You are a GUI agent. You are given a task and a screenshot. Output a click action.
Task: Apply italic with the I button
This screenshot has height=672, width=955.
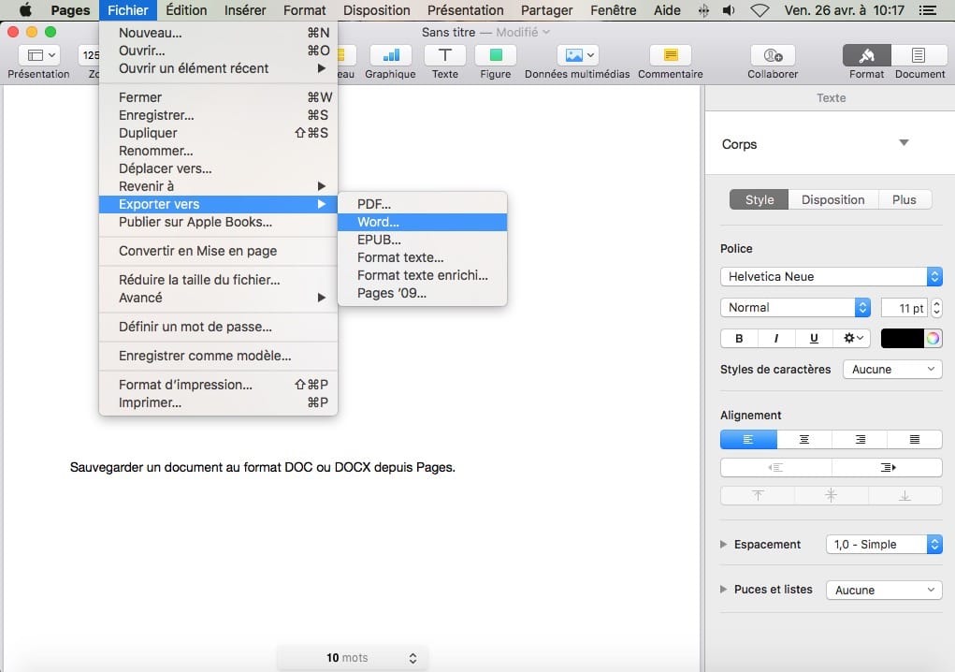[x=776, y=338]
